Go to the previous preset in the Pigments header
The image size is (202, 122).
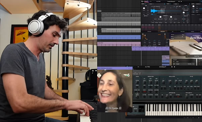click(x=179, y=1)
